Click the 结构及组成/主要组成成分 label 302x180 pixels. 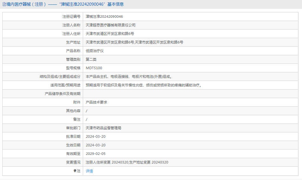pos(60,77)
